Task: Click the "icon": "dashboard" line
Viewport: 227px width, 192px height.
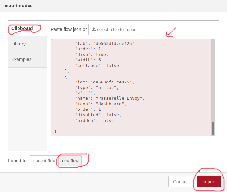Action: tap(101, 104)
